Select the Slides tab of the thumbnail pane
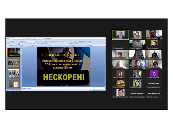This screenshot has height=128, width=173. pyautogui.click(x=8, y=47)
